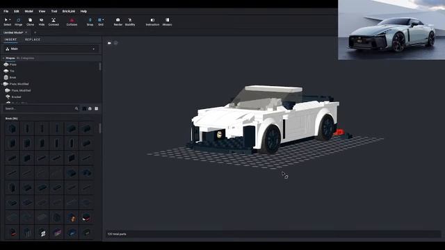Pick the Connect tool
The image size is (445, 250).
pyautogui.click(x=54, y=22)
